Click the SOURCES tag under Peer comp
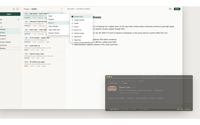 [27, 34]
